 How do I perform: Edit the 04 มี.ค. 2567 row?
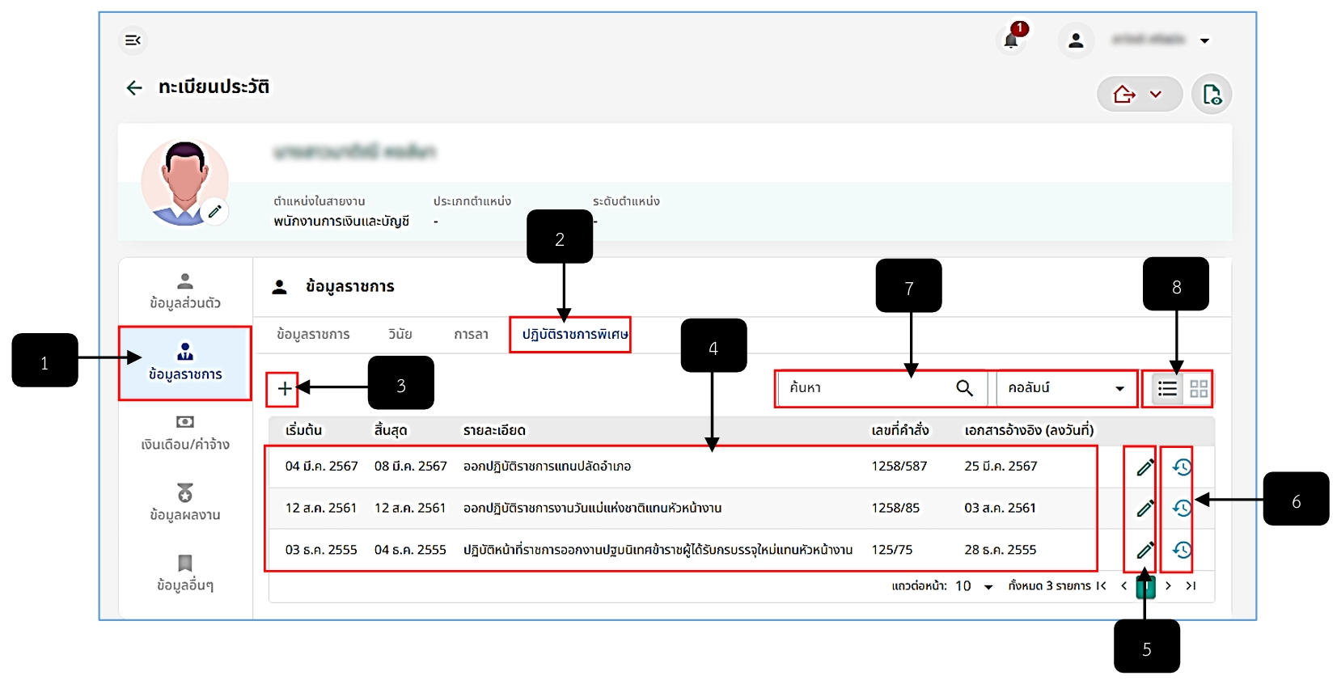[1144, 467]
